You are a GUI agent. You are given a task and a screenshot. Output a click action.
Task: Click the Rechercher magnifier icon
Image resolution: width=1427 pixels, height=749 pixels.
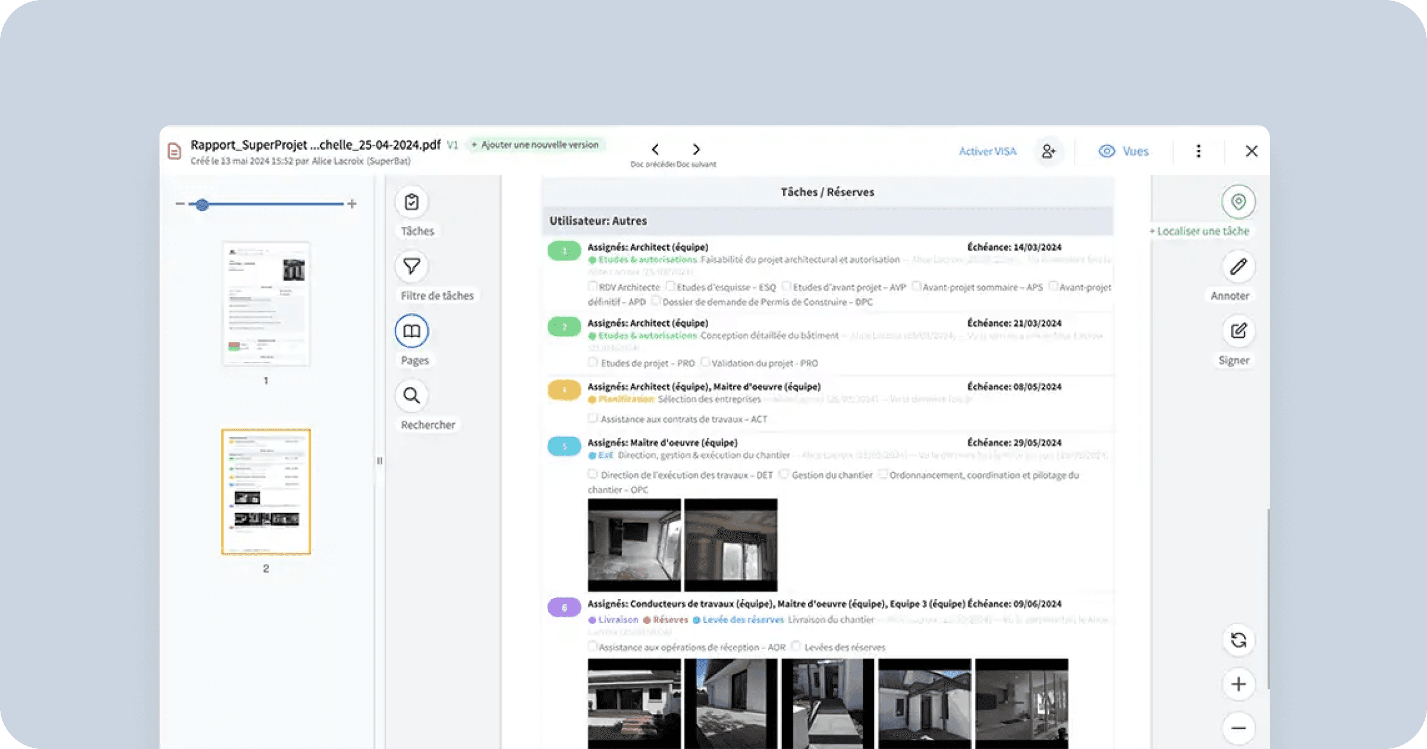pyautogui.click(x=411, y=396)
